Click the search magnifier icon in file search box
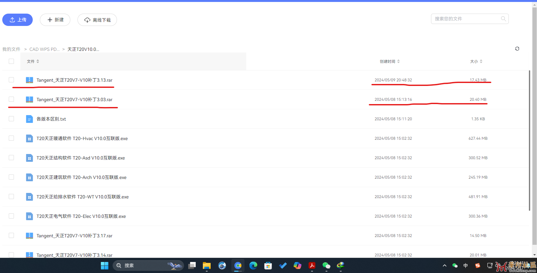The height and width of the screenshot is (273, 537). (x=503, y=19)
